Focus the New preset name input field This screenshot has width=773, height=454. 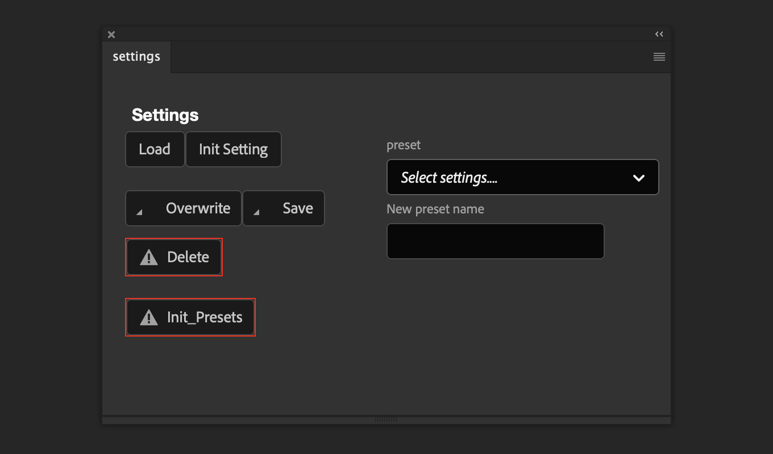point(495,241)
